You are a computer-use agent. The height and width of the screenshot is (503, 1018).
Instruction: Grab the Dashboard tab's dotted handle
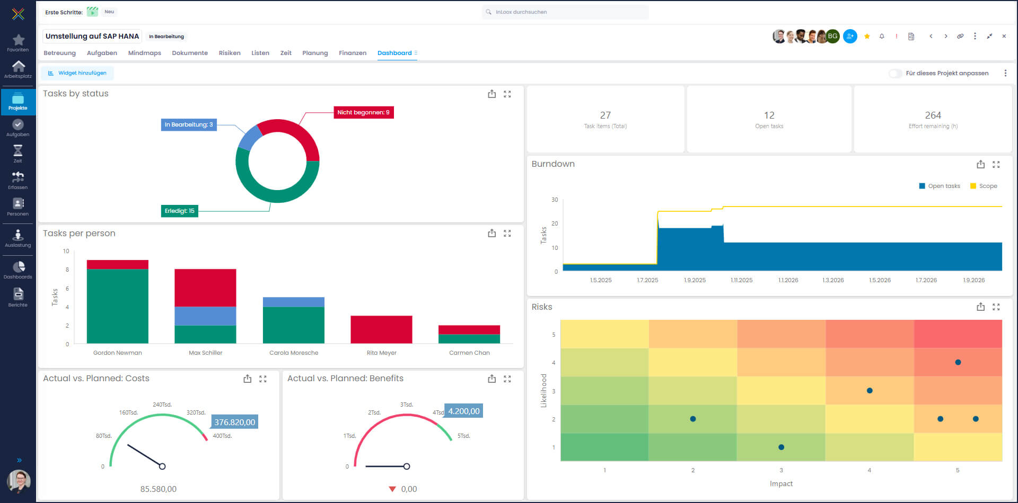[x=416, y=53]
